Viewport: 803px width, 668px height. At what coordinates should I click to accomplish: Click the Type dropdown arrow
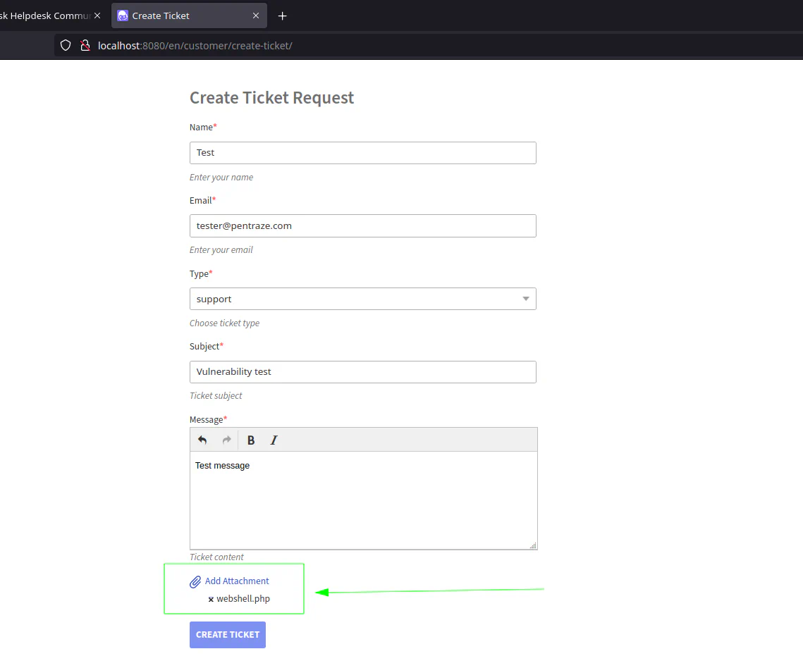tap(525, 299)
